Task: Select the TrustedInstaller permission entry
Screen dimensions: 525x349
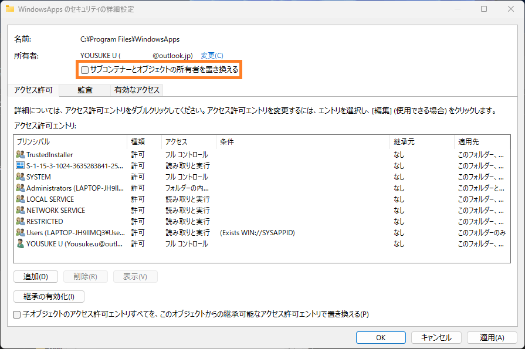Action: coord(262,154)
